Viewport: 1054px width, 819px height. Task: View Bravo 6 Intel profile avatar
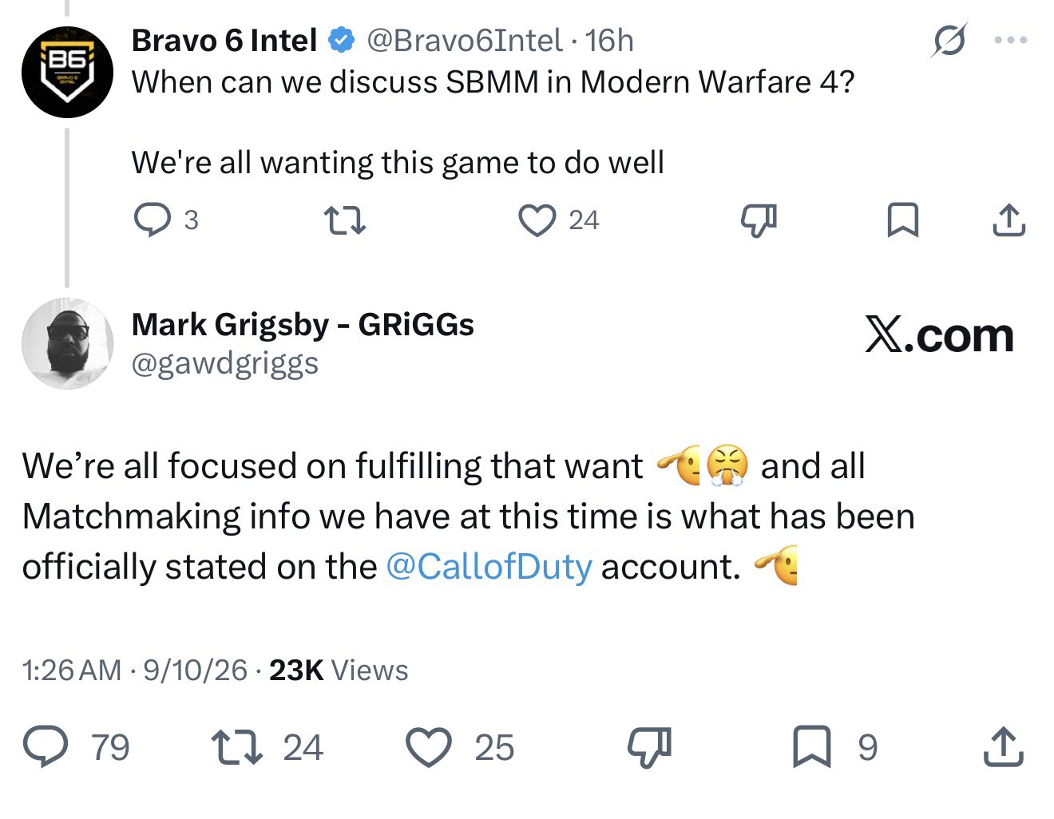click(67, 72)
